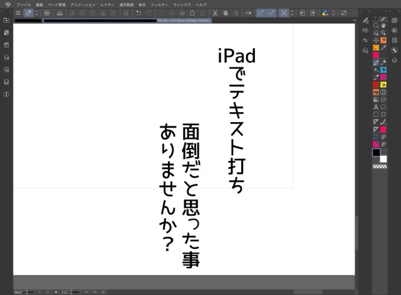401x295 pixels.
Task: Open the ファイル menu
Action: 24,5
